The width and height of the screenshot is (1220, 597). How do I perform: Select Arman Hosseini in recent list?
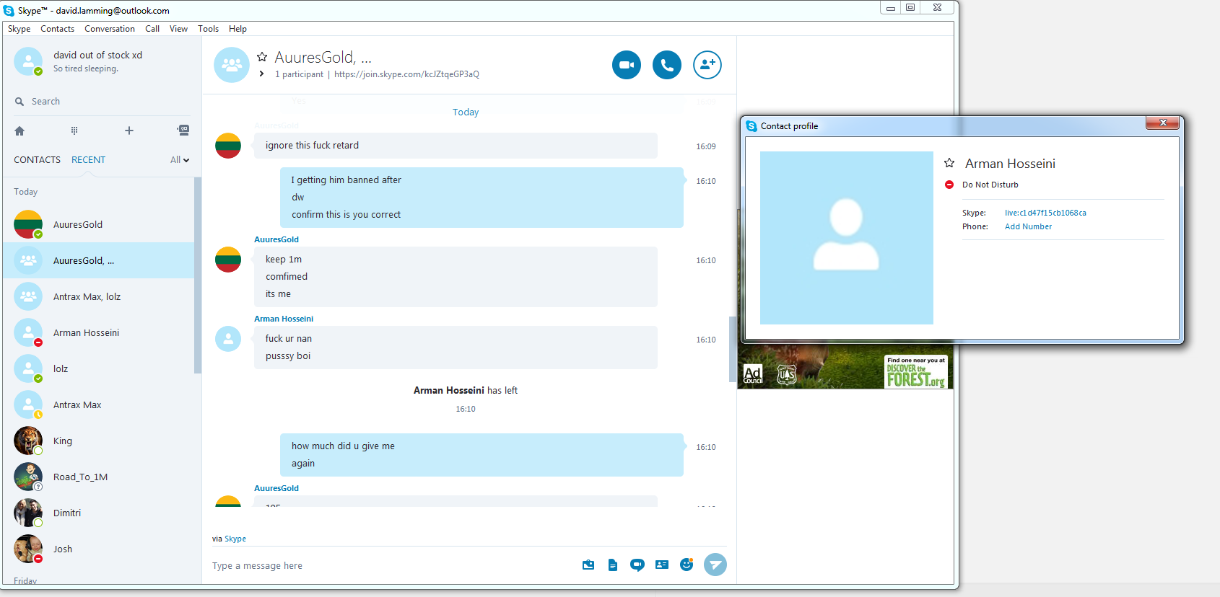click(99, 332)
